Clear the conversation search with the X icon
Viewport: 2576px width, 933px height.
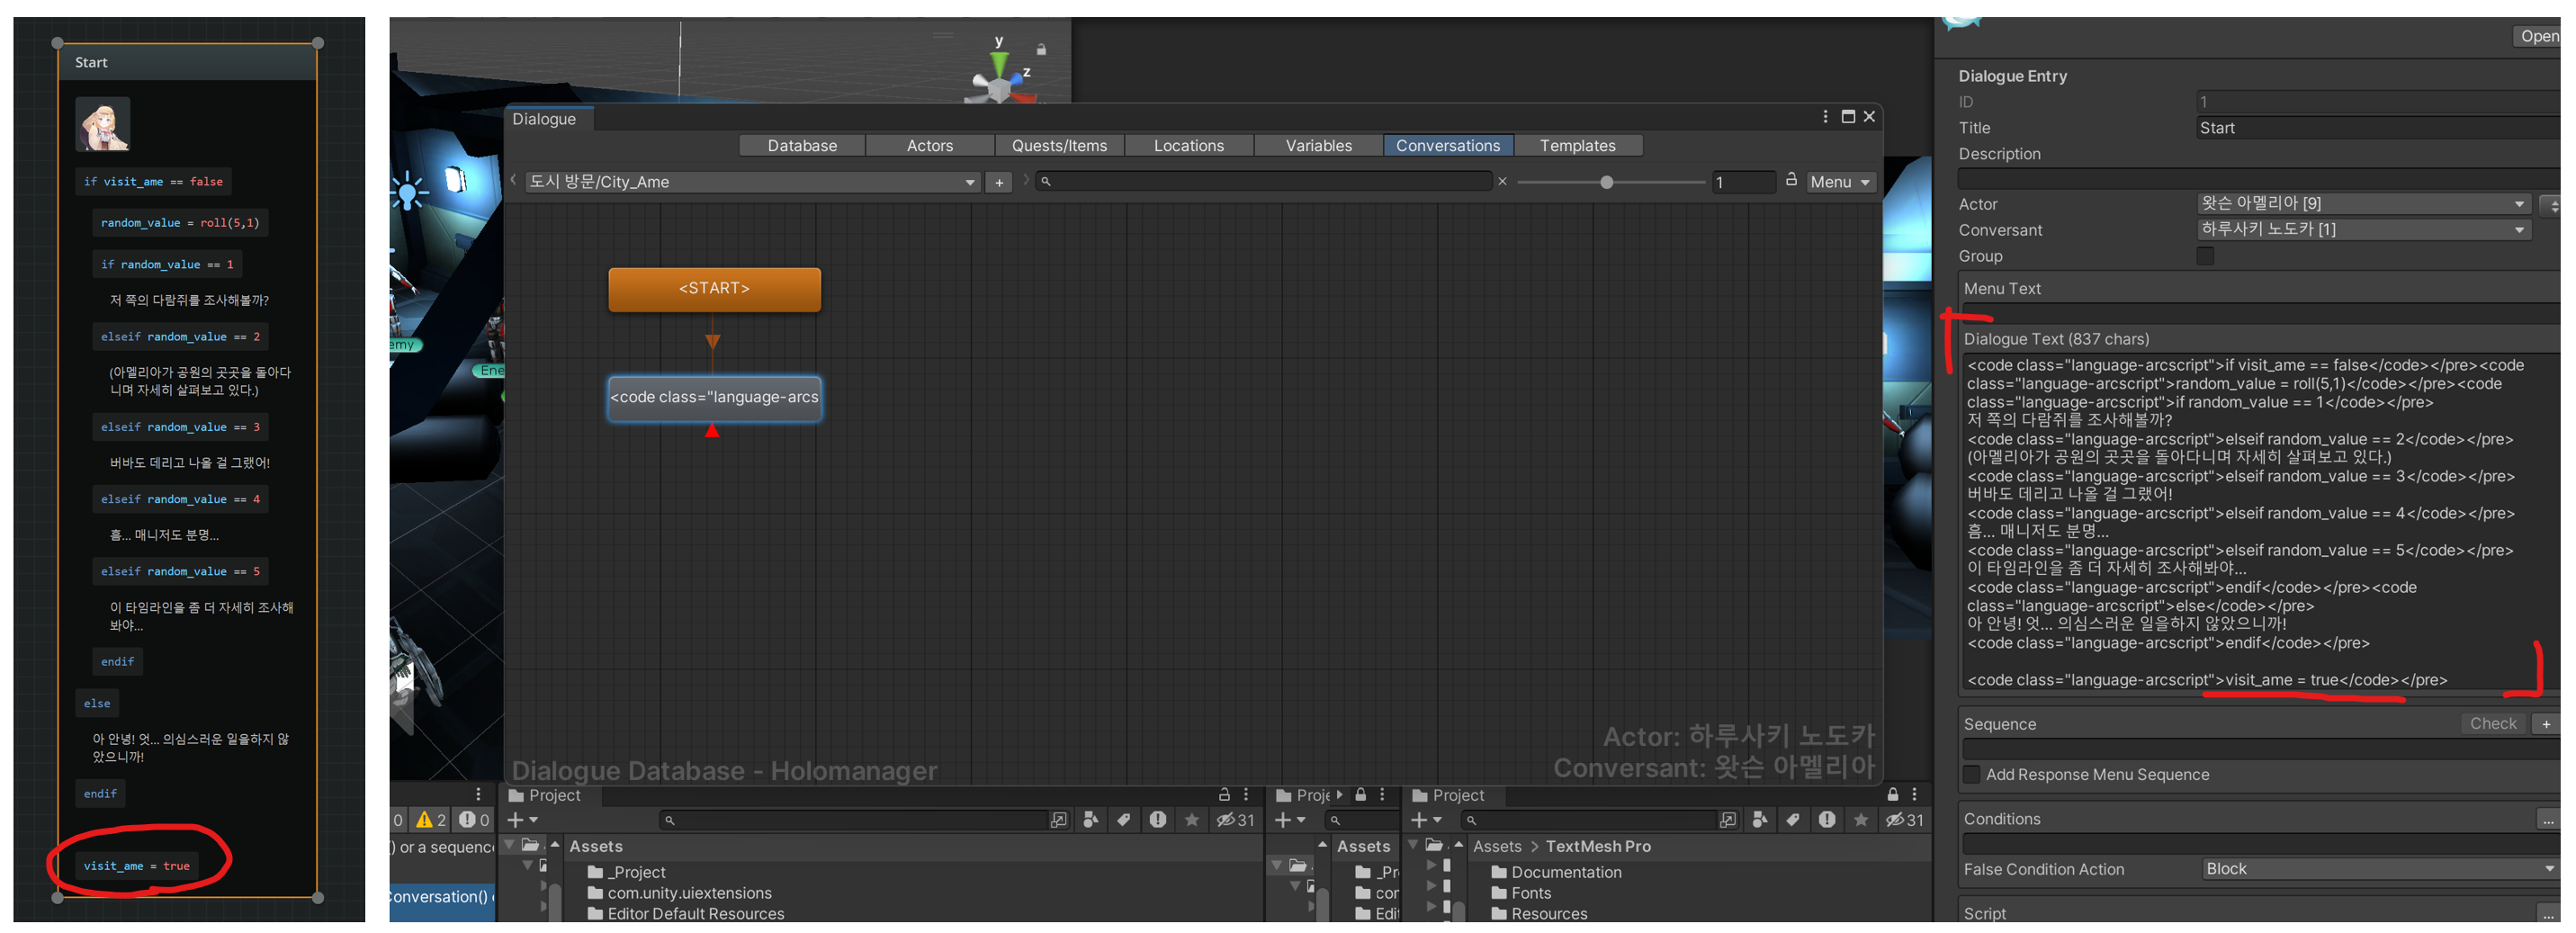[1502, 181]
